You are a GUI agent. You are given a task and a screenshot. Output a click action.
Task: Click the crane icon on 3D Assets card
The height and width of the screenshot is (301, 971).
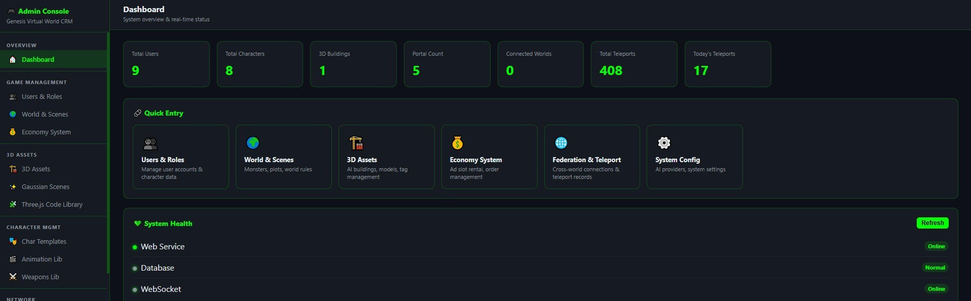pos(356,143)
